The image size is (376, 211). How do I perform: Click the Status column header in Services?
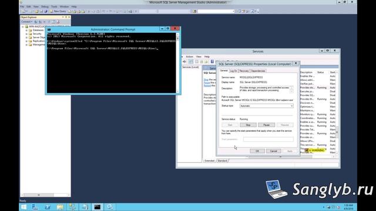coord(320,72)
